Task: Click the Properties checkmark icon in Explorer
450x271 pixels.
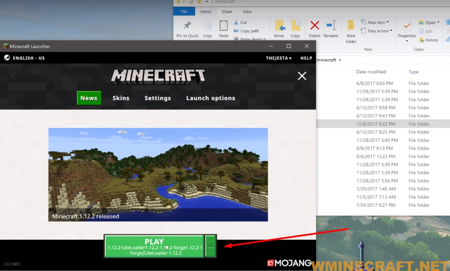Action: point(407,26)
